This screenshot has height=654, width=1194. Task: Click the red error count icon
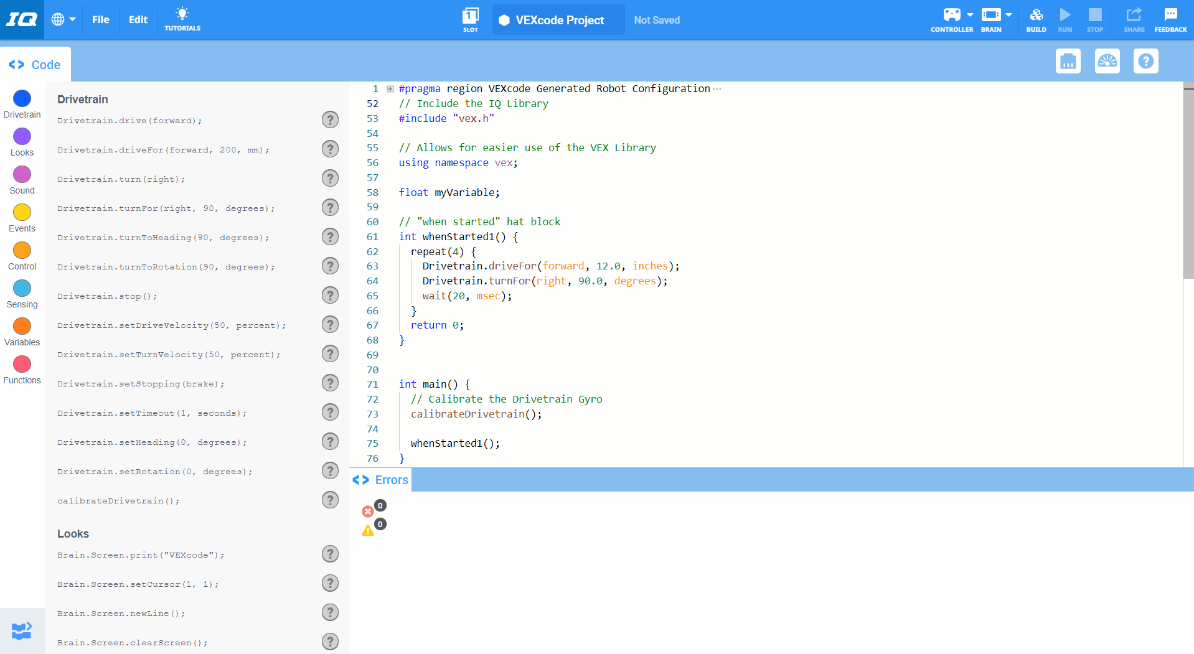pos(368,512)
